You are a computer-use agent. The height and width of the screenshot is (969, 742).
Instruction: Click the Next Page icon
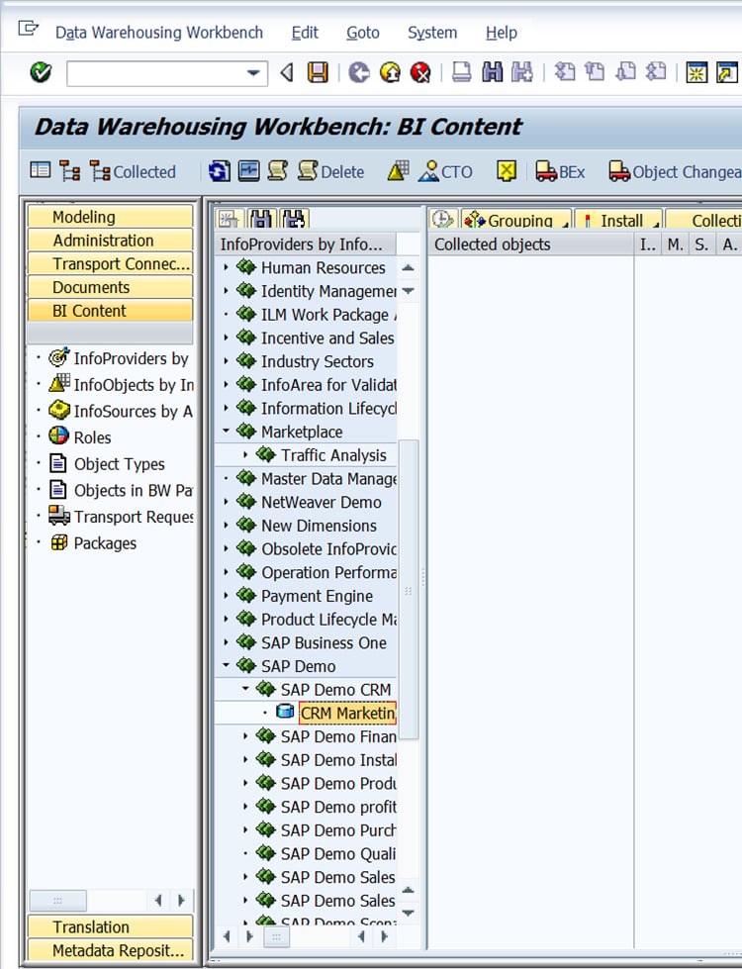point(625,72)
